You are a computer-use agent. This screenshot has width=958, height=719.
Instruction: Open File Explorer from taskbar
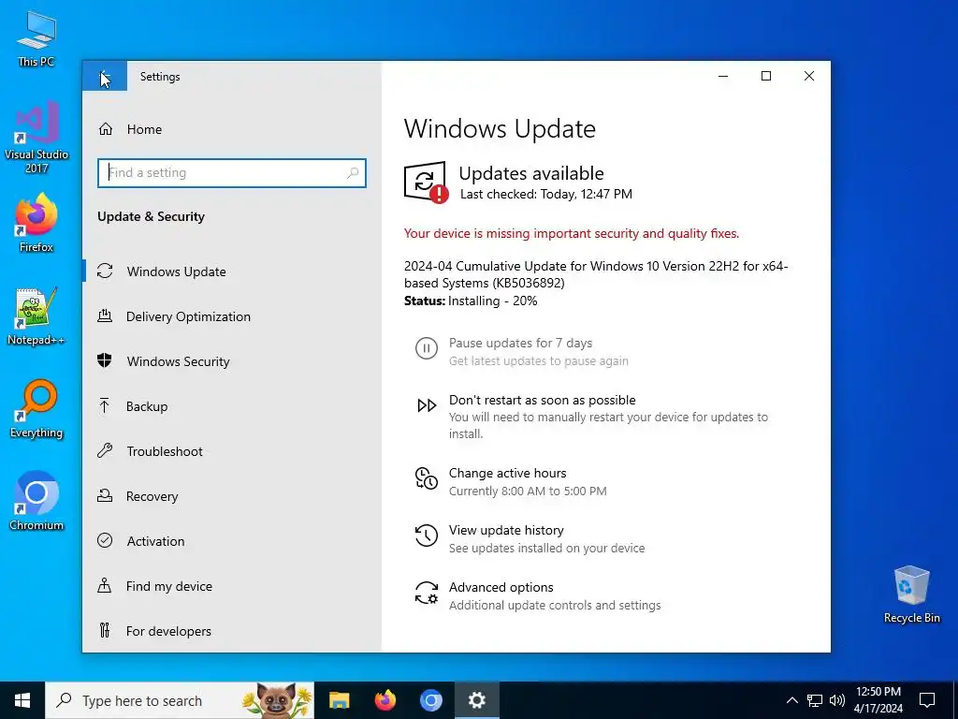(x=339, y=700)
